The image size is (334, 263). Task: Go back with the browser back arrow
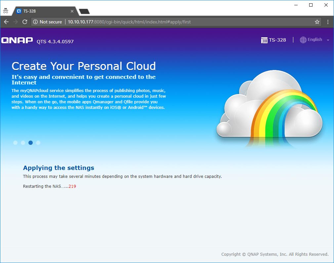pyautogui.click(x=6, y=22)
